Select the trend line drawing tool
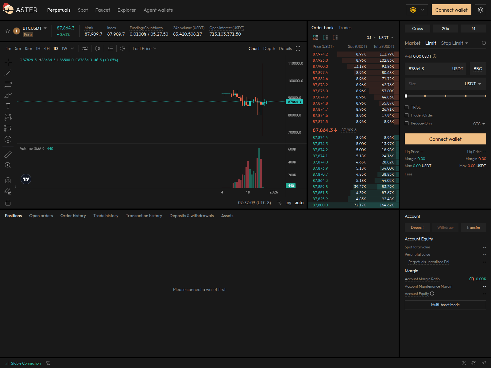 (8, 73)
